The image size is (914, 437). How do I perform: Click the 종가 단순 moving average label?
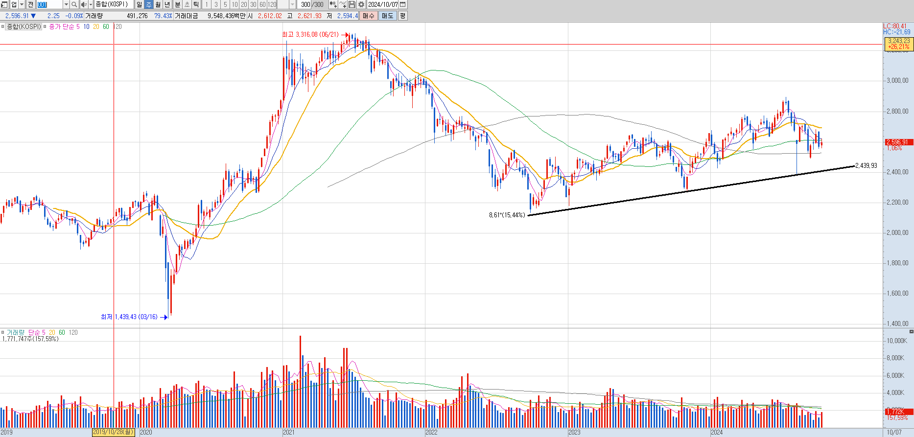[x=61, y=26]
